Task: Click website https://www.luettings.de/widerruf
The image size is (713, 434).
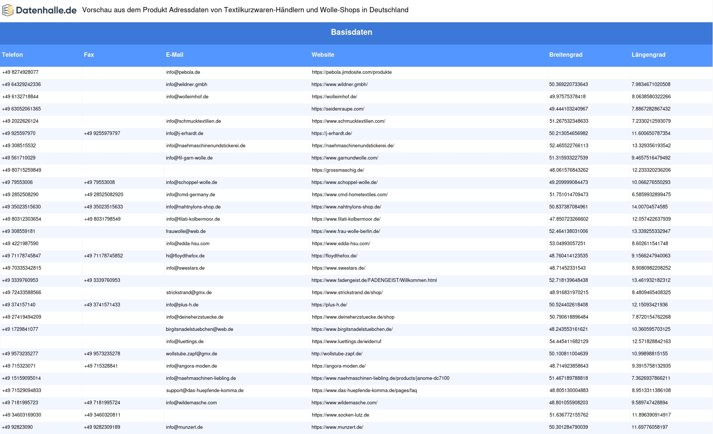Action: coord(346,342)
